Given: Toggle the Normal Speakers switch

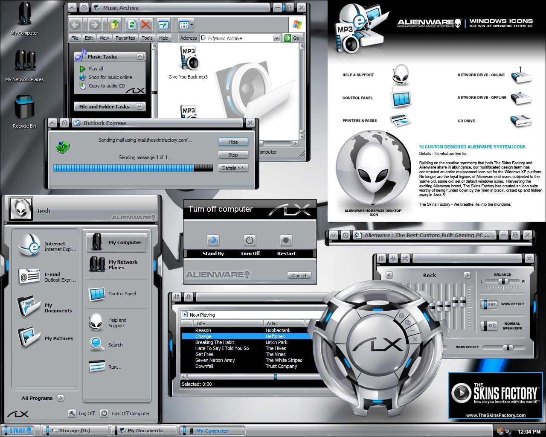Looking at the screenshot, I should point(489,326).
